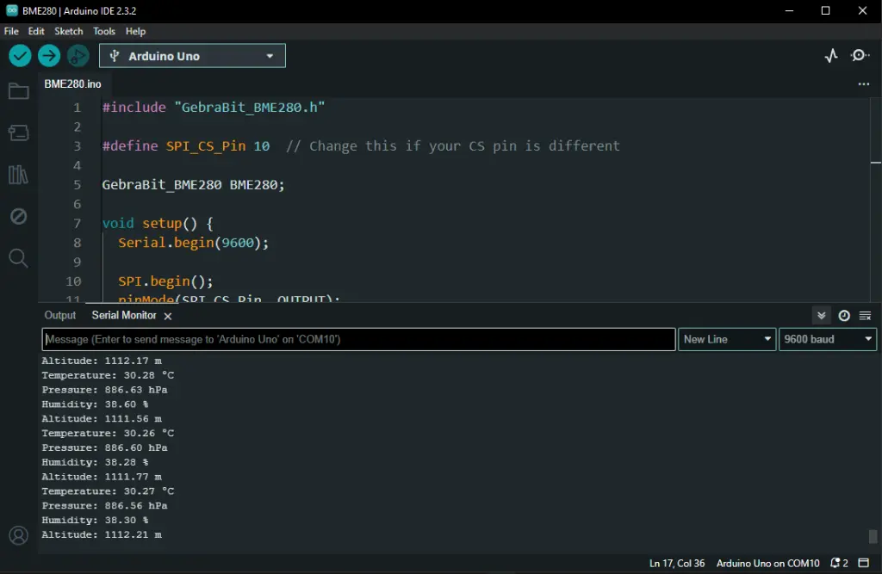Clear serial output with the lines icon

[x=865, y=315]
